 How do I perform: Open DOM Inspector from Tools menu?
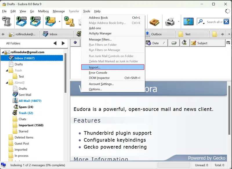pos(113,78)
